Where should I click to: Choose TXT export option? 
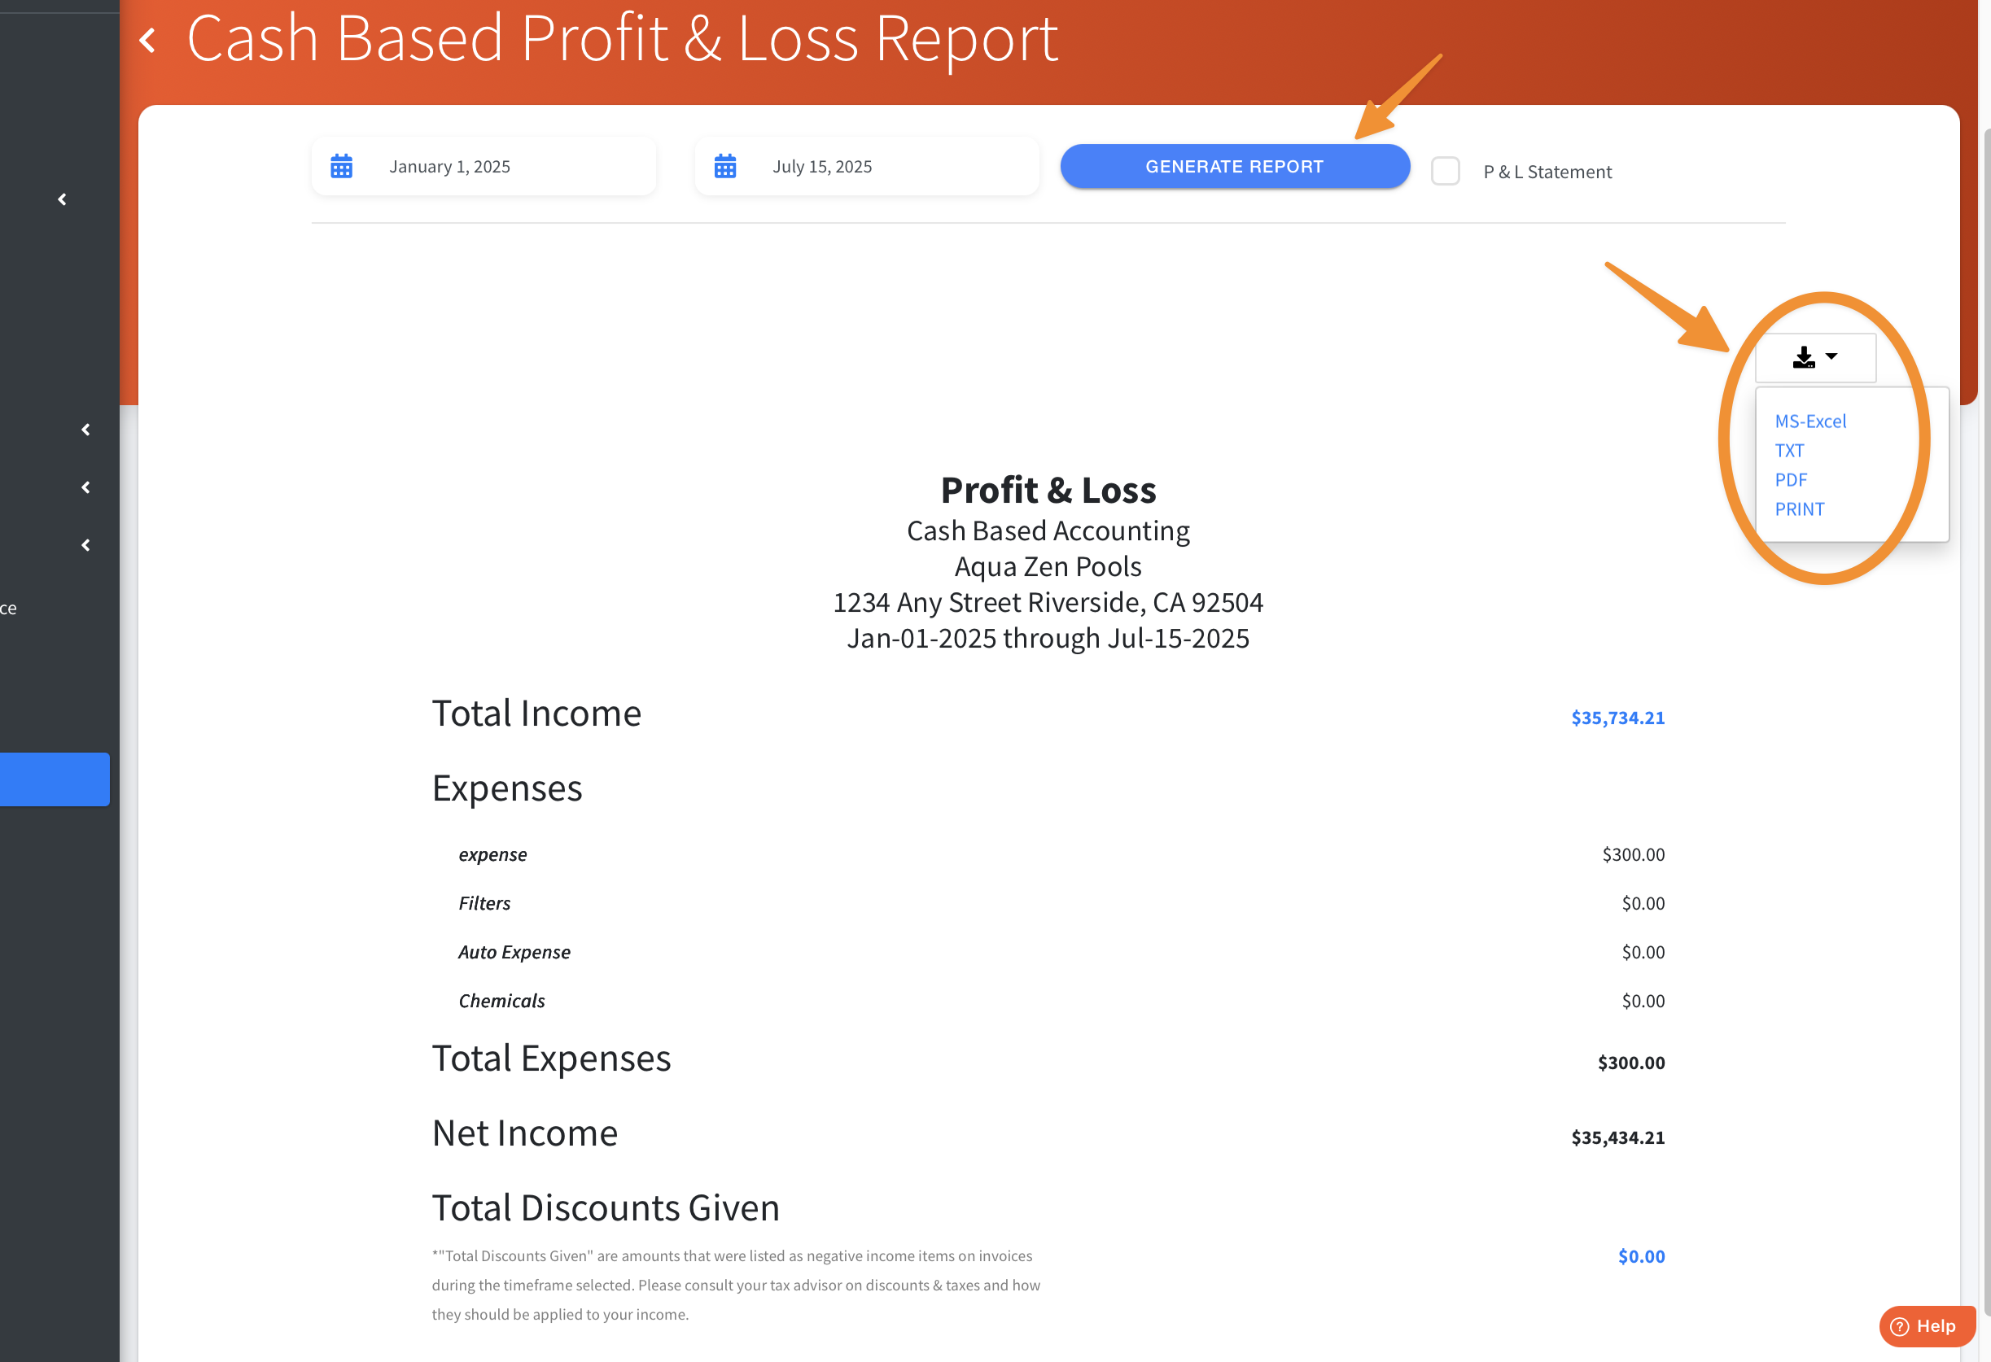(1789, 450)
